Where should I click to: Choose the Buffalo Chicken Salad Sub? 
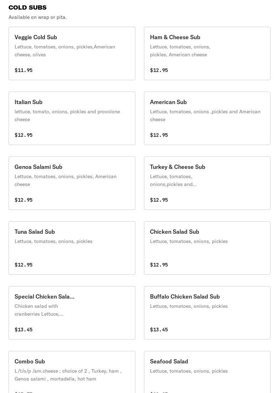coord(207,313)
